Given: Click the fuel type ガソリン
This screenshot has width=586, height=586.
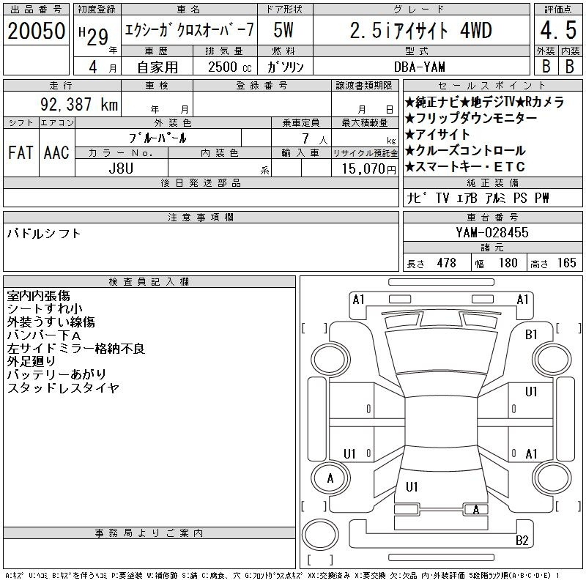Looking at the screenshot, I should (x=285, y=67).
